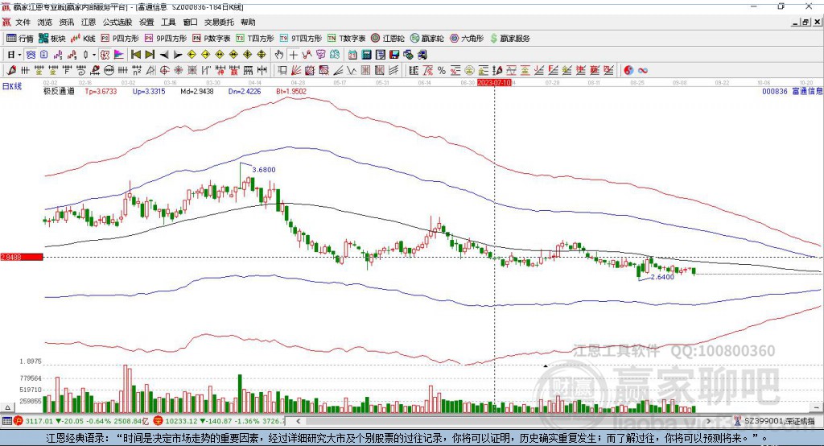
Task: Click the yin-yang icon
Action: (628, 71)
